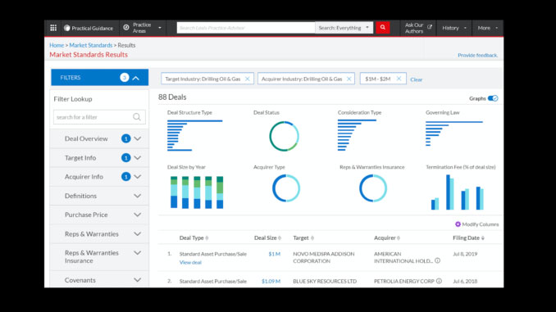The width and height of the screenshot is (556, 312).
Task: Remove the $1M - $2M filter chip
Action: tap(399, 79)
